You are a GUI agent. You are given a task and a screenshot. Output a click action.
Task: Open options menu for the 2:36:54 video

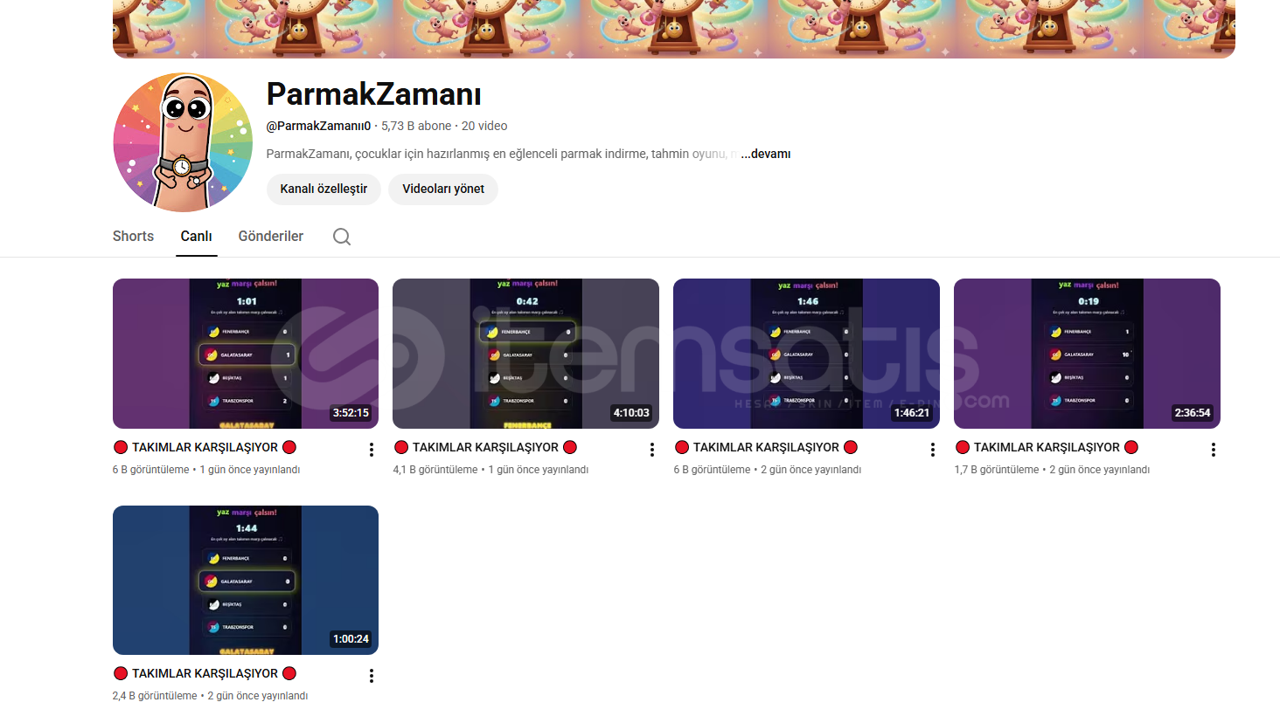tap(1214, 450)
